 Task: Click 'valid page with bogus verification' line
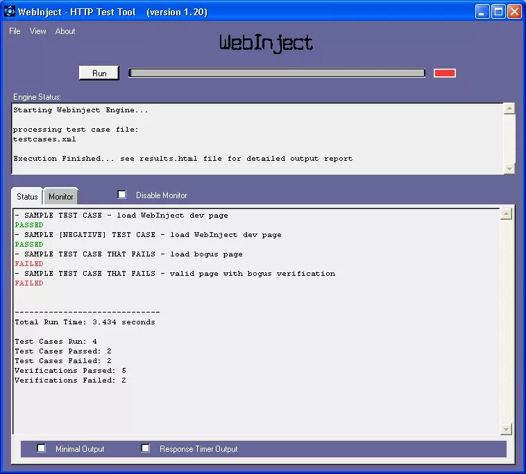coord(175,273)
